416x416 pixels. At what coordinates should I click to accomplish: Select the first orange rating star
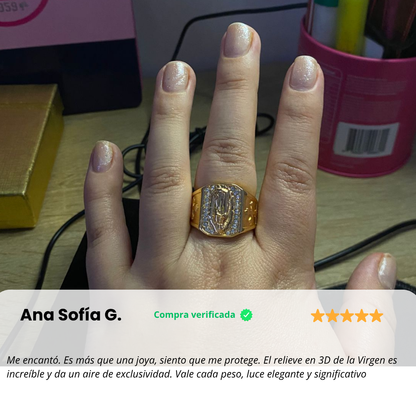[317, 315]
